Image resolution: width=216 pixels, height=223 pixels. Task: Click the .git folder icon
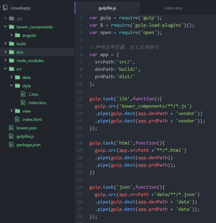tap(12, 18)
